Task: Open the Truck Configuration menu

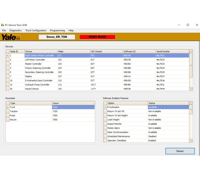Action: click(x=36, y=31)
